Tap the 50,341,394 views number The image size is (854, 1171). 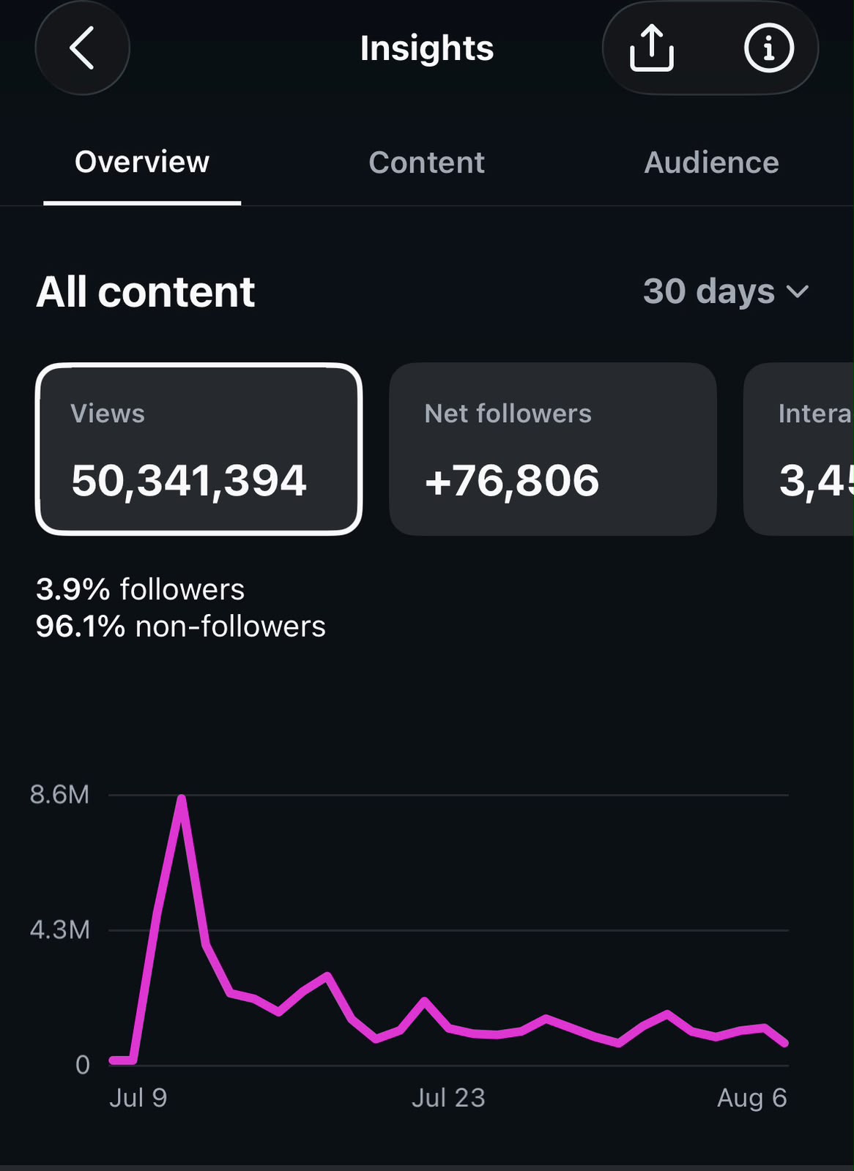coord(188,481)
